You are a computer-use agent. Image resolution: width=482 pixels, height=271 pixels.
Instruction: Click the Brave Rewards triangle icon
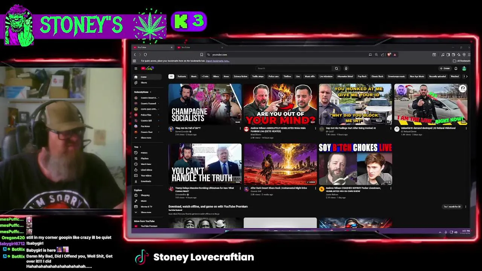click(x=395, y=55)
